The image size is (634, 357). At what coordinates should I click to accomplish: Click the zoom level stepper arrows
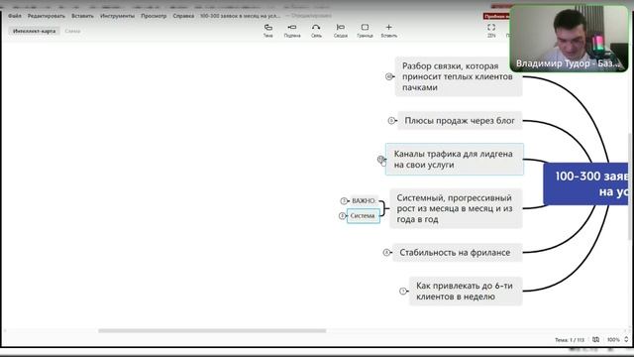point(626,339)
